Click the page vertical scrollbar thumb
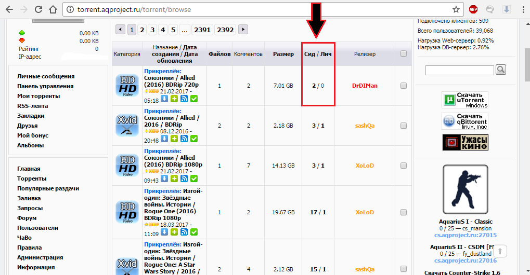This screenshot has width=530, height=275. pyautogui.click(x=527, y=65)
